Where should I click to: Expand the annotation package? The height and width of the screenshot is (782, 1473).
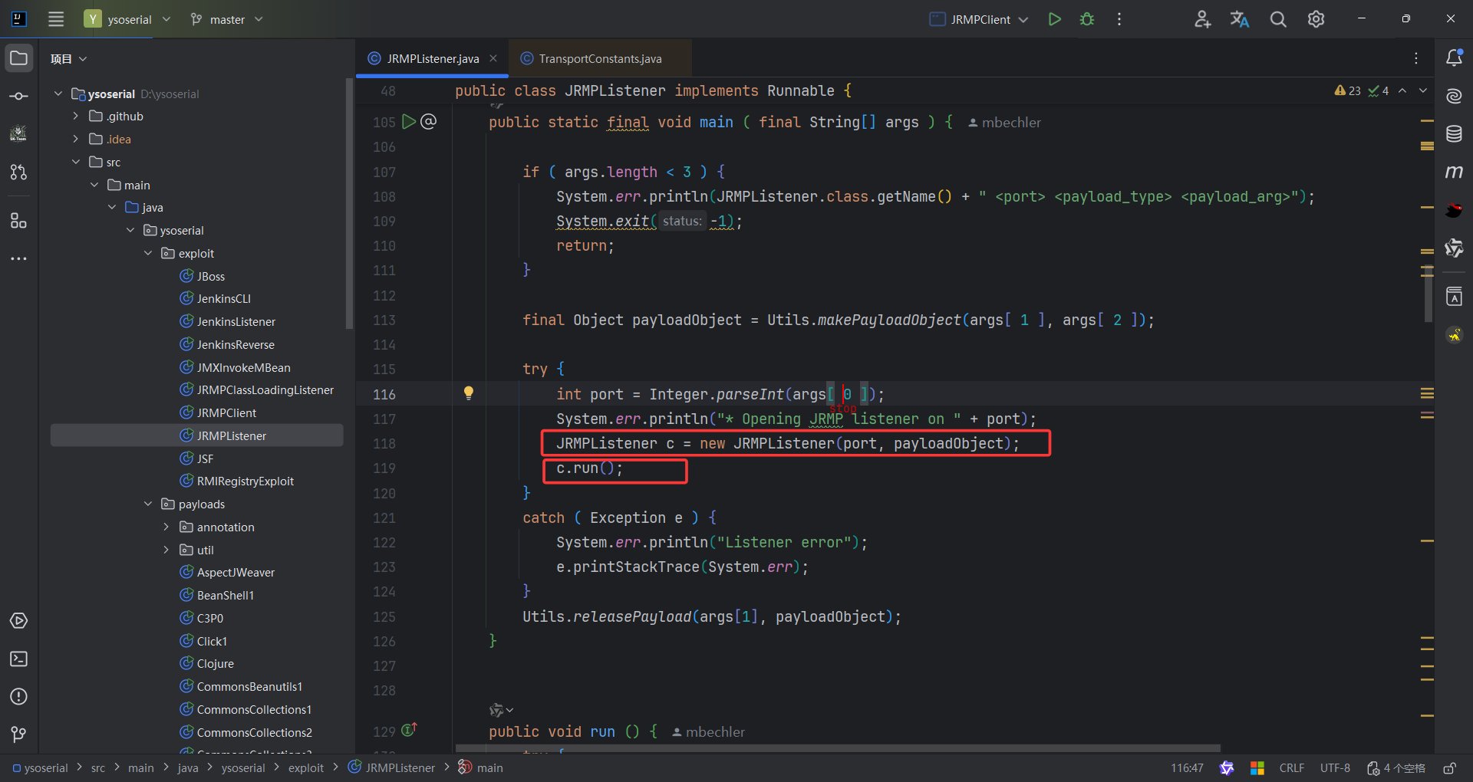pos(166,527)
